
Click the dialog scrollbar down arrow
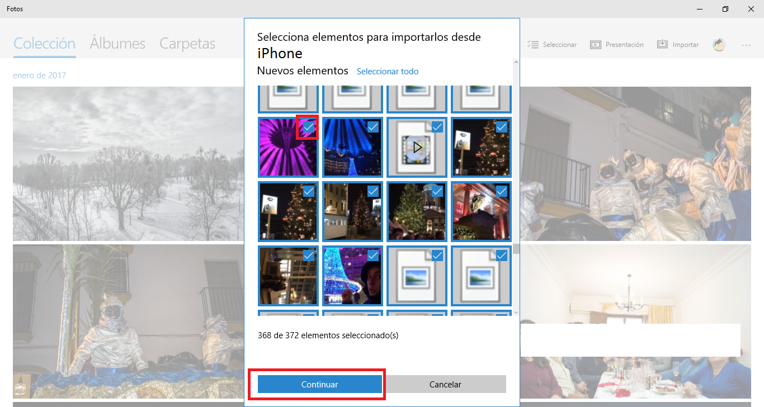[516, 312]
